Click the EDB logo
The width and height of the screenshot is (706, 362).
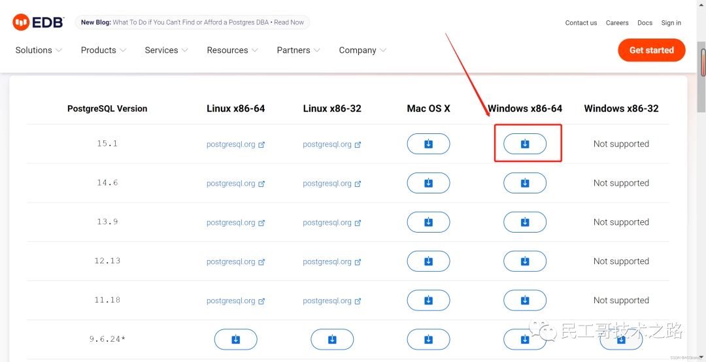pos(39,22)
